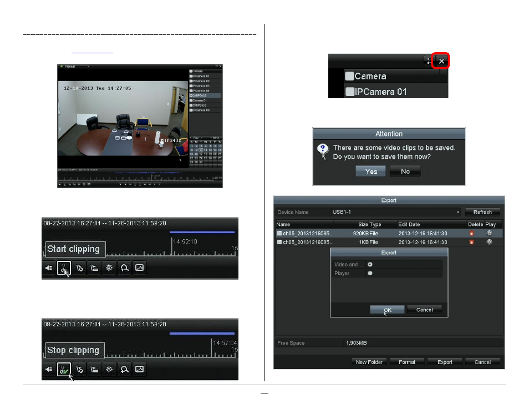This screenshot has width=529, height=409.
Task: Go to previous month before Dec in calendar
Action: pyautogui.click(x=191, y=138)
